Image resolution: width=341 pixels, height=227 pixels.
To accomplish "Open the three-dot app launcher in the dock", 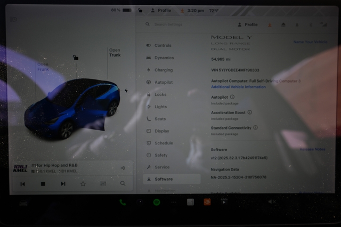I will 174,202.
